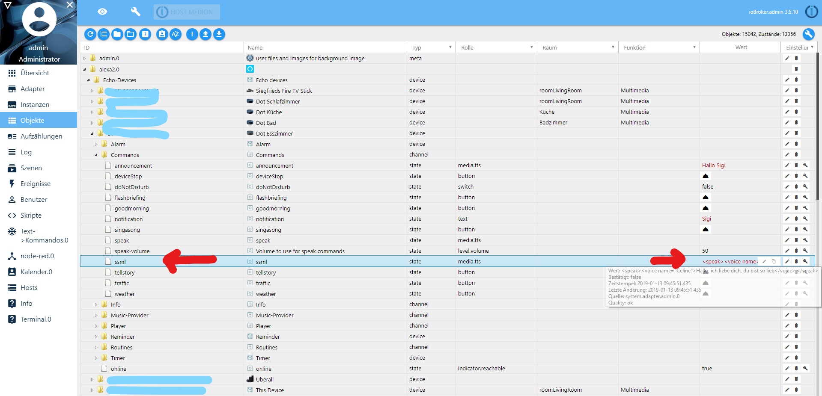This screenshot has width=822, height=396.
Task: Upload objects from JSON file
Action: click(205, 34)
